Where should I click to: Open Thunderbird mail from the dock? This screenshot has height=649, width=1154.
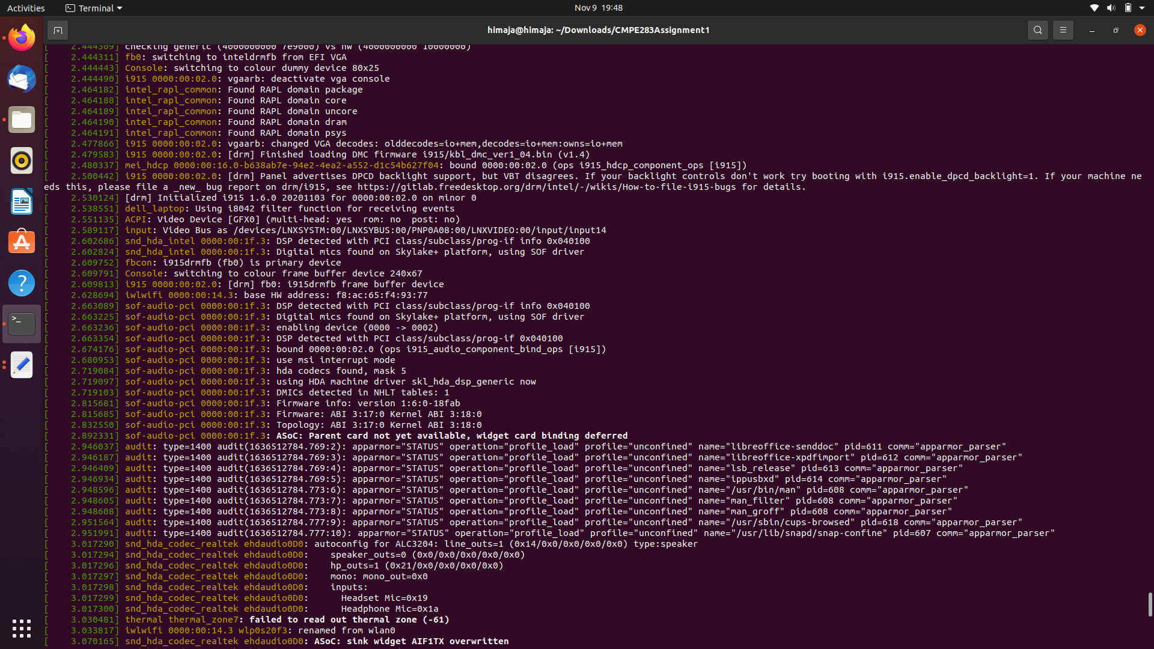tap(22, 79)
